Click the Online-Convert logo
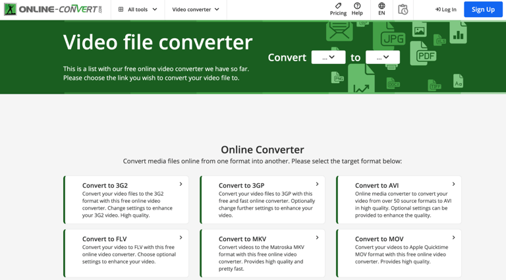Image resolution: width=506 pixels, height=280 pixels. point(53,9)
